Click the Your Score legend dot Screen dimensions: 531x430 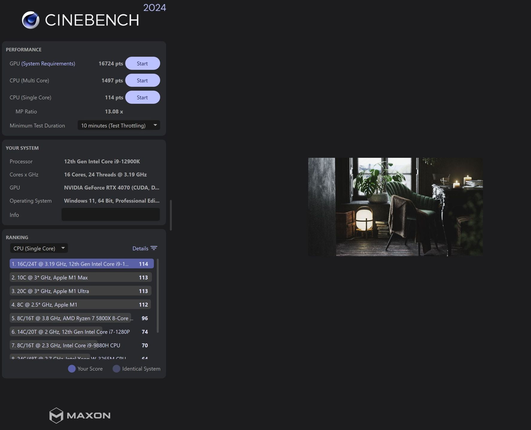[72, 368]
